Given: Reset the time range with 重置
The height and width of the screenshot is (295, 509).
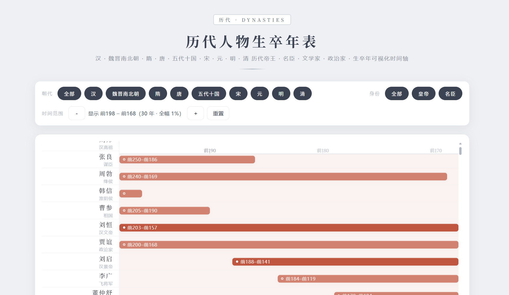Looking at the screenshot, I should pos(218,113).
